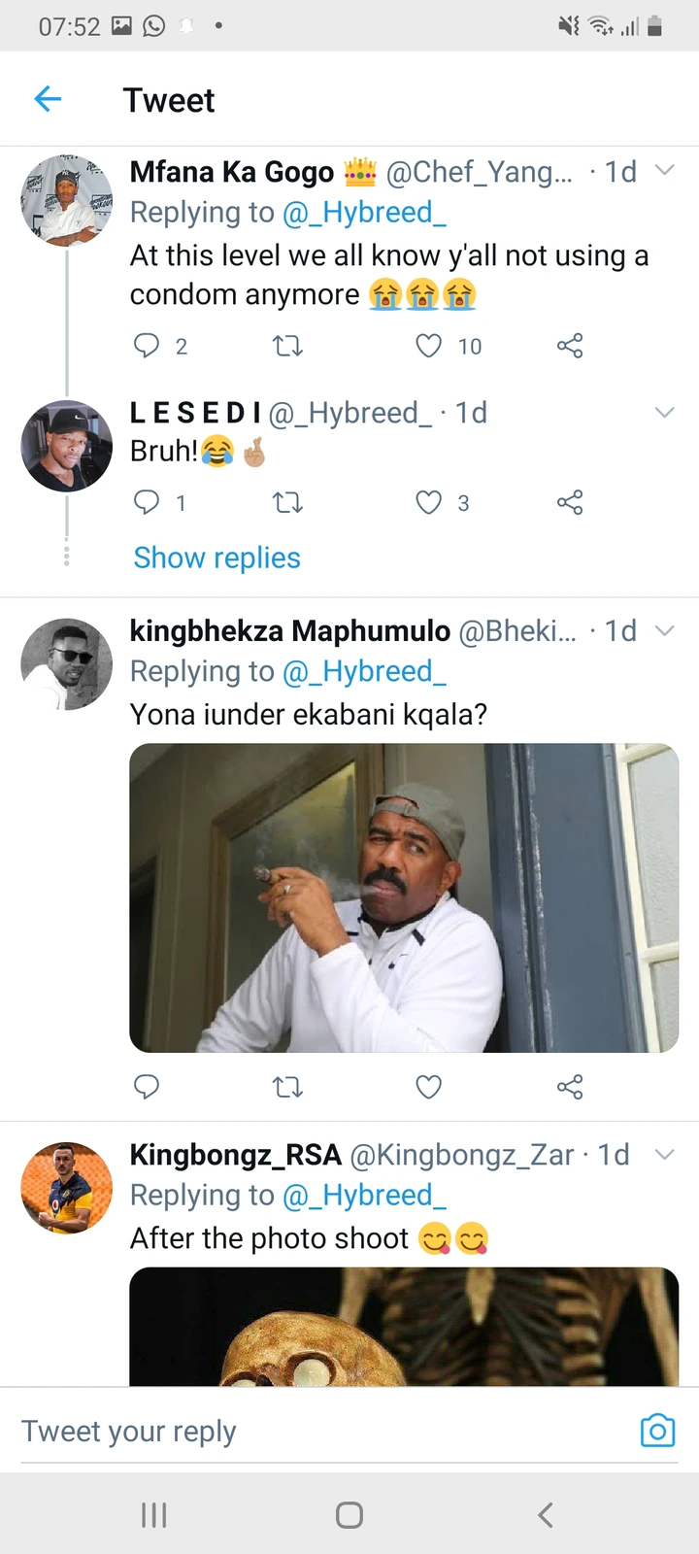Like LESEDI's "Bruh!" tweet
This screenshot has width=699, height=1554.
point(428,502)
